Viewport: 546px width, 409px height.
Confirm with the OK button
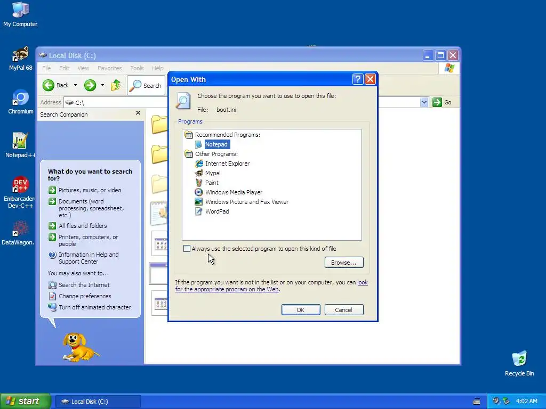[301, 310]
